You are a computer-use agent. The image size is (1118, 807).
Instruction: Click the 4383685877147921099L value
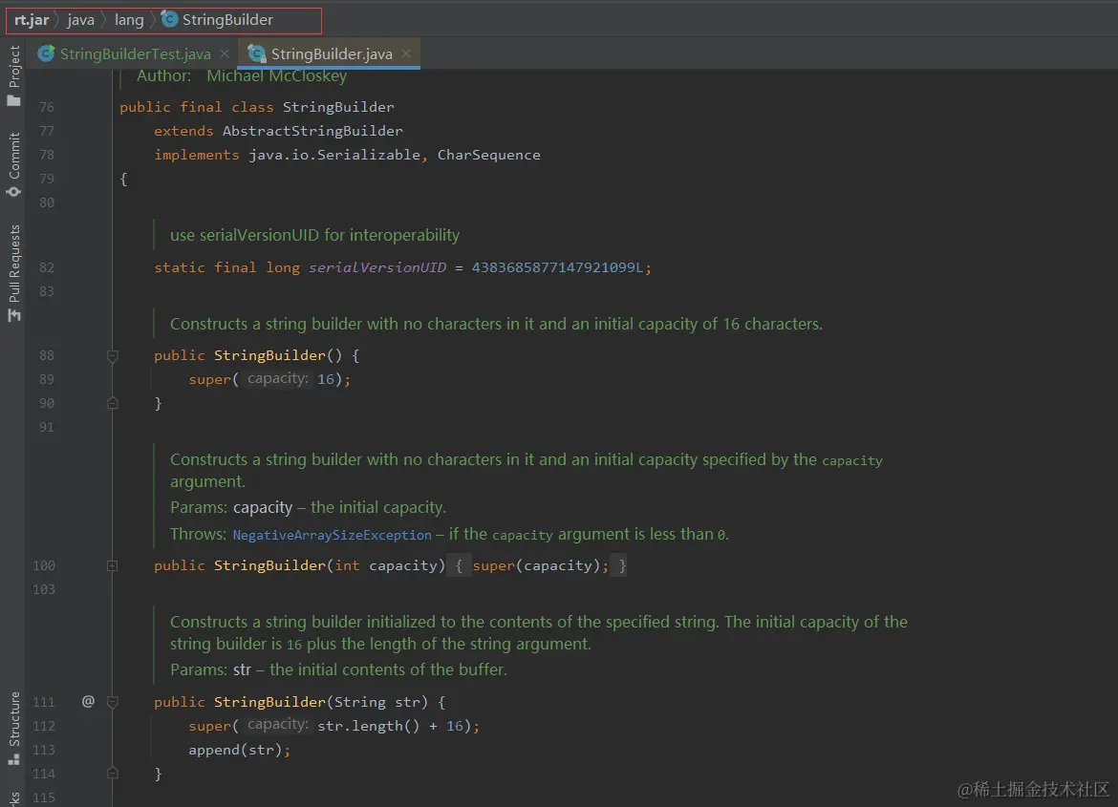tap(557, 267)
